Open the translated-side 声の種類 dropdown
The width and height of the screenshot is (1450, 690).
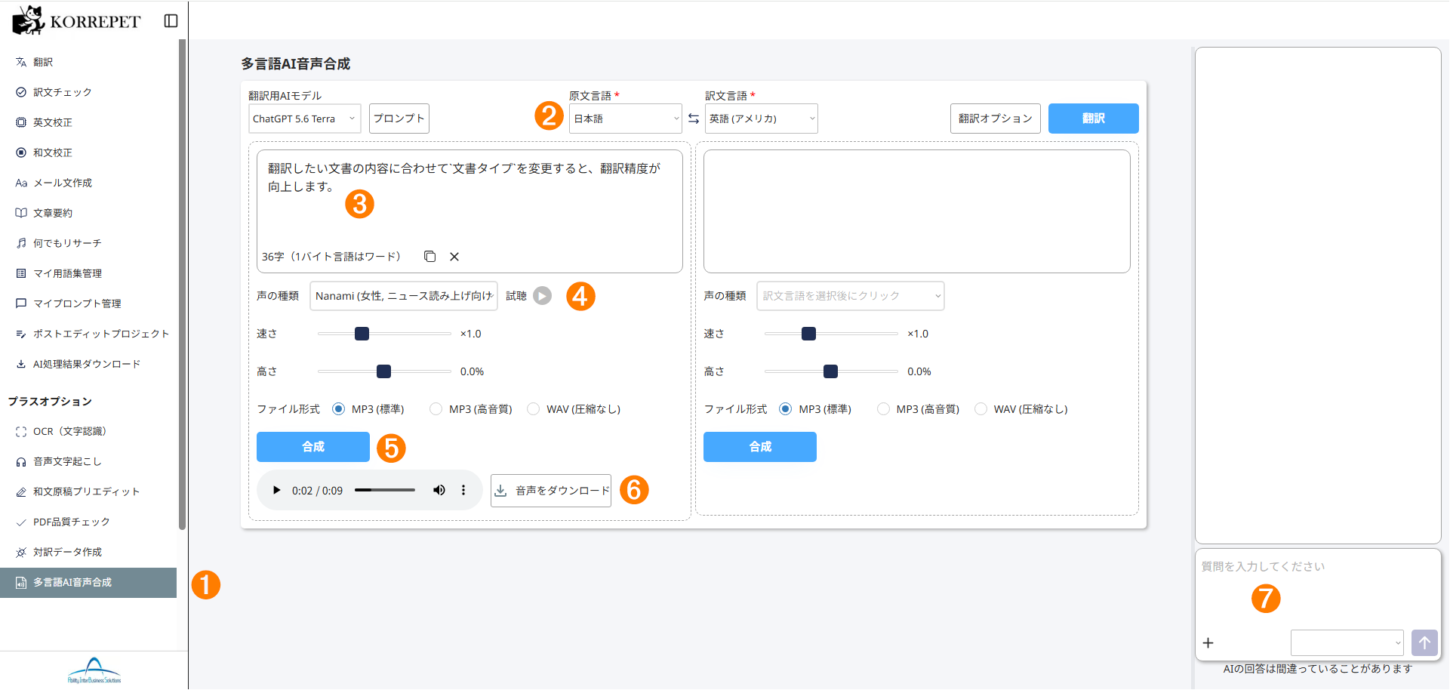pyautogui.click(x=851, y=296)
